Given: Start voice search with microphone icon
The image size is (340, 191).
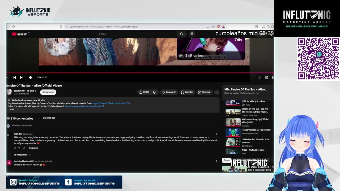Looking at the screenshot, I should [192, 34].
